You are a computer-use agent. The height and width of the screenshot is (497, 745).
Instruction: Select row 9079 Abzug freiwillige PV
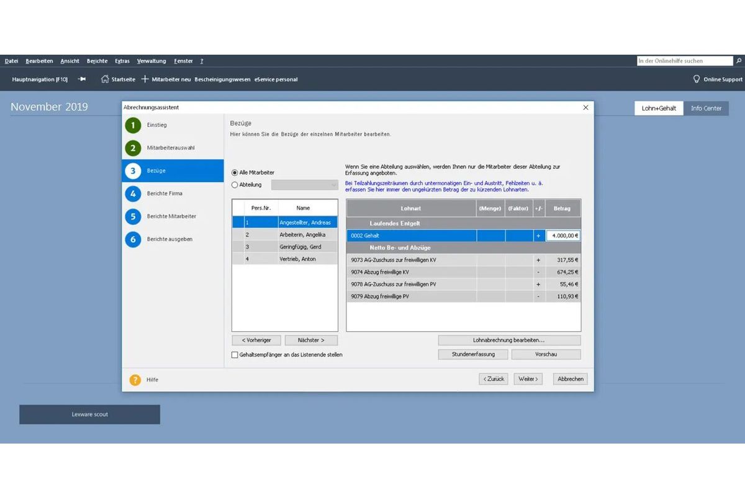point(464,296)
